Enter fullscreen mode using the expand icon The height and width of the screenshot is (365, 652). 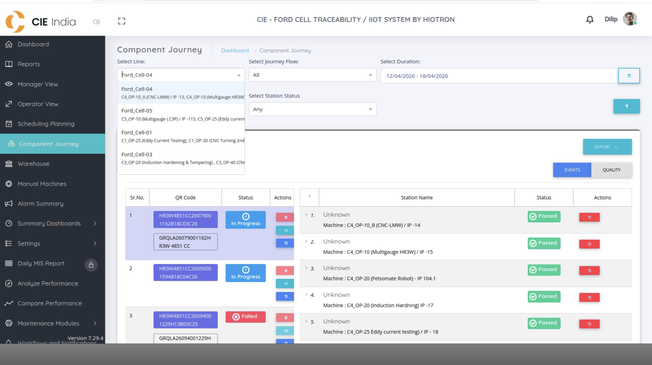(122, 21)
